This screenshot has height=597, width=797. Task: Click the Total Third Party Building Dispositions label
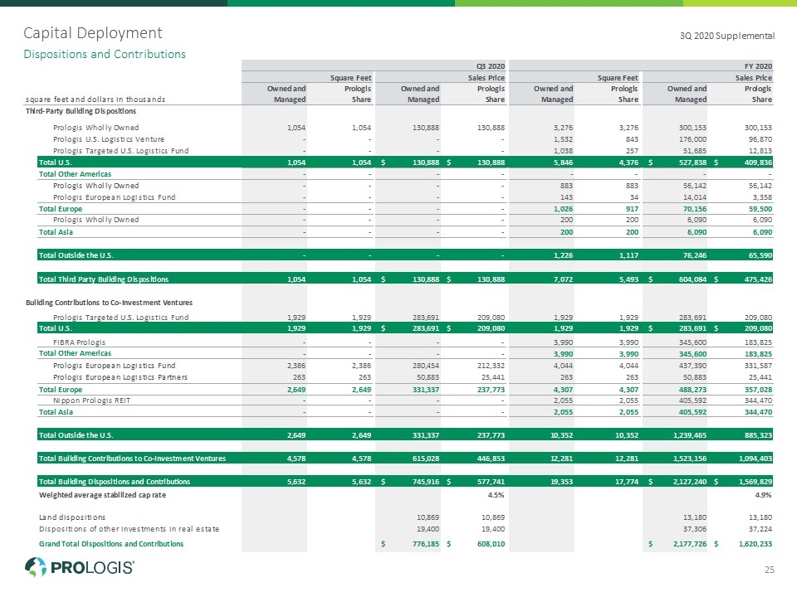[104, 279]
